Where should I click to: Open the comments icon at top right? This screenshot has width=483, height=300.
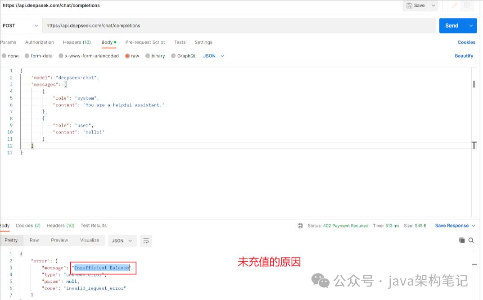point(467,5)
